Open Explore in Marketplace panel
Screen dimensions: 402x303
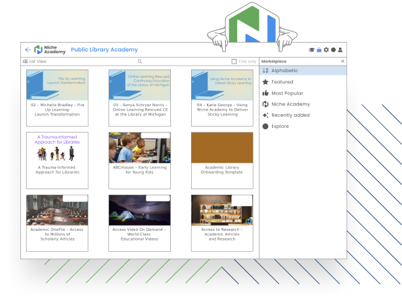point(280,126)
